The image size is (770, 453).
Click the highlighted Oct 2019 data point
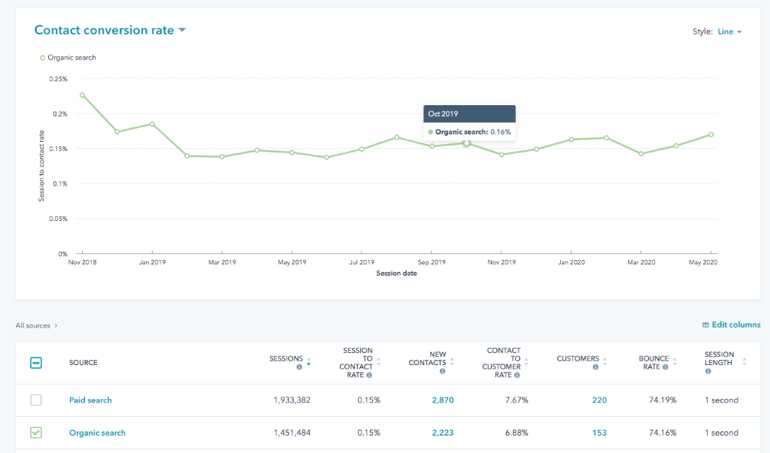pyautogui.click(x=466, y=143)
